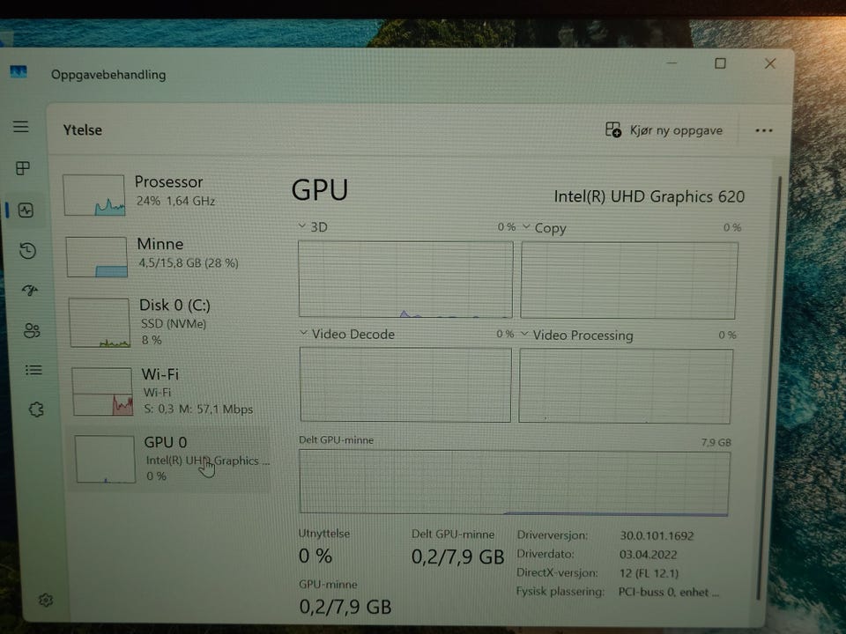Click the Disk 0 mini graph thumbnail
Screen dimensions: 846x634
click(100, 322)
